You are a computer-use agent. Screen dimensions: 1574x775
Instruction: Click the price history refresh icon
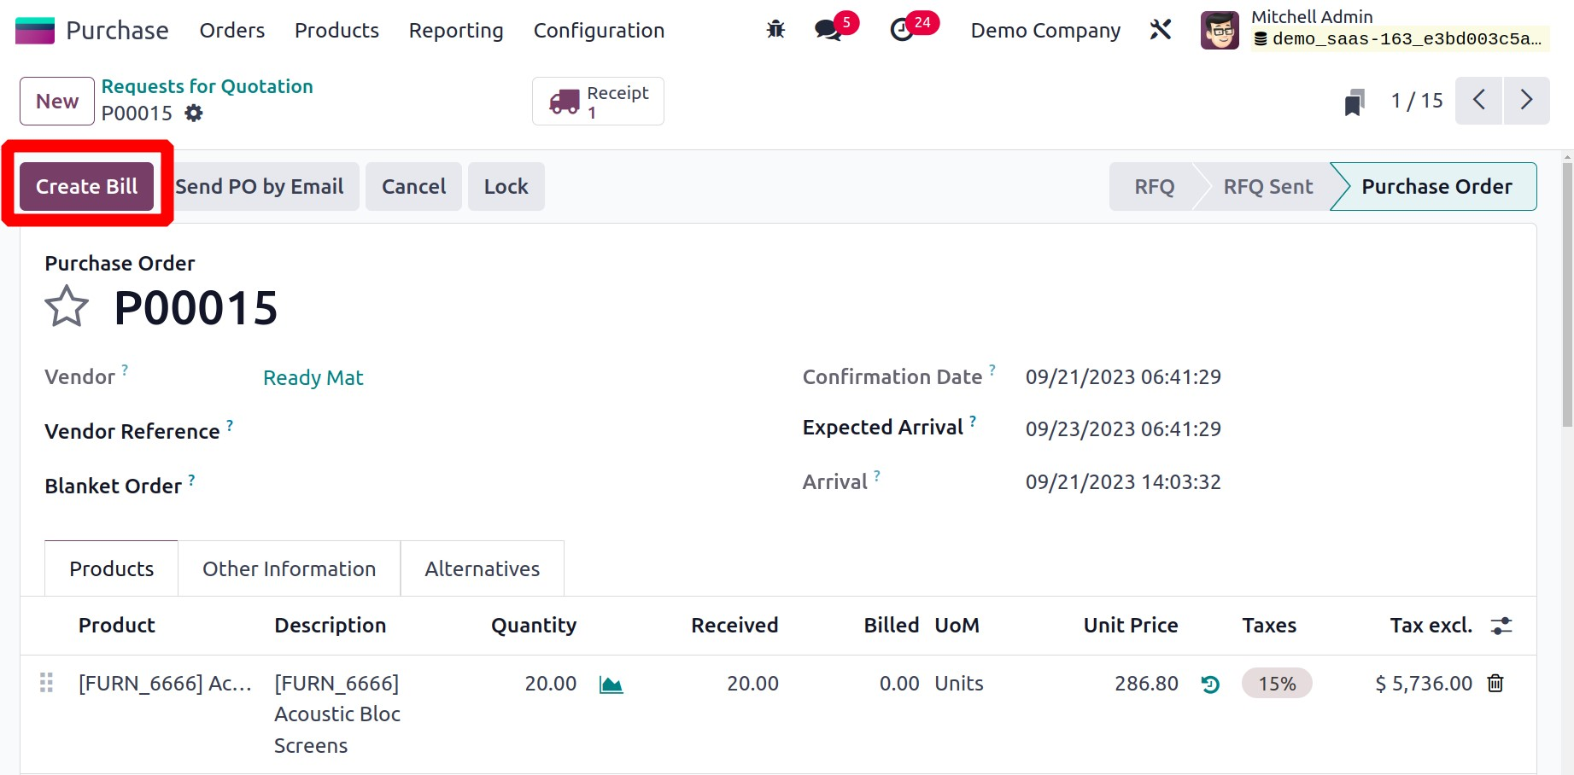pos(1210,685)
